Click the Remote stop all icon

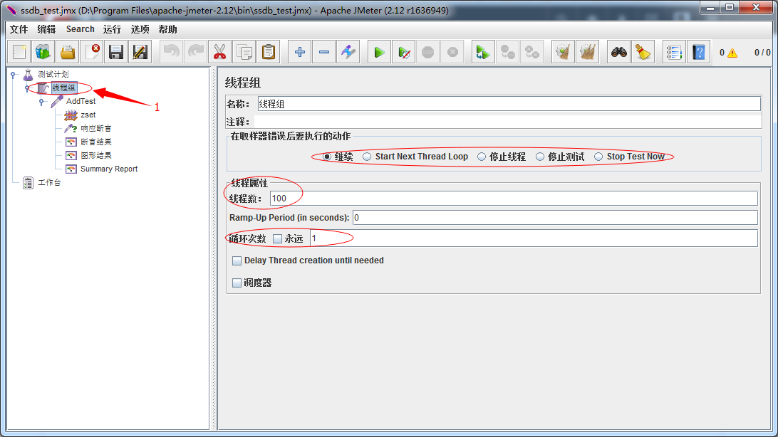pos(507,52)
